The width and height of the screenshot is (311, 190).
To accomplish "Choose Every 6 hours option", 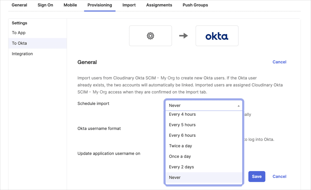I will click(204, 135).
